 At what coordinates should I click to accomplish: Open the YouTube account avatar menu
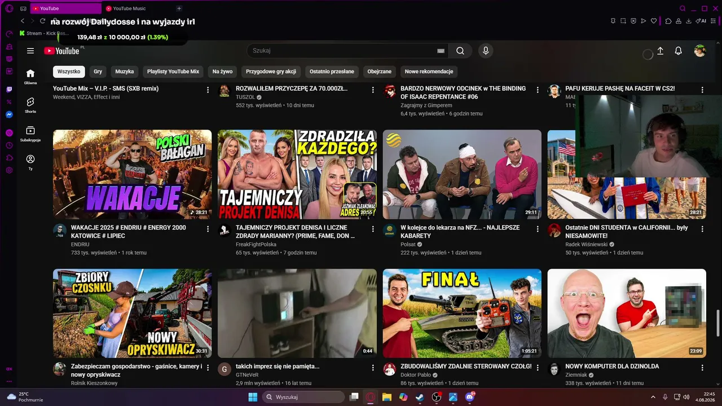(700, 51)
